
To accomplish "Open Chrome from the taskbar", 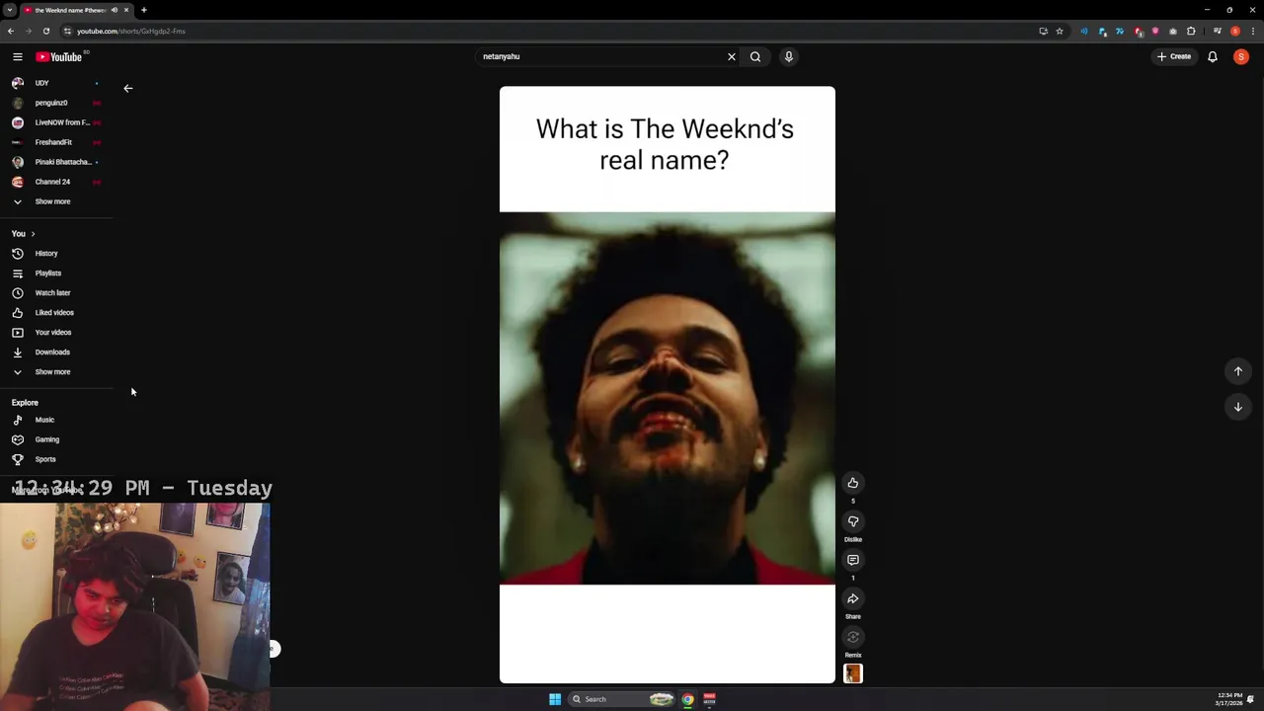I will tap(687, 699).
